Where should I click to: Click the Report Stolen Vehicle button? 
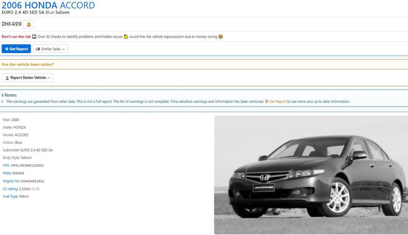click(x=28, y=77)
